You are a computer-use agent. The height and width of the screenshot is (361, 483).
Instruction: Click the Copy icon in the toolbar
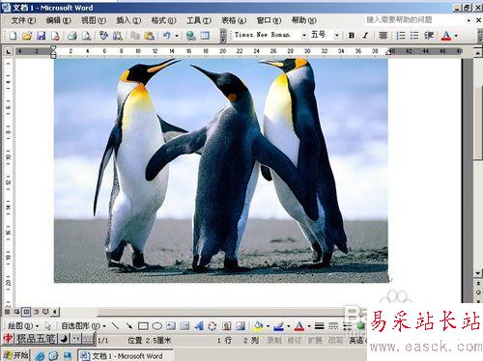pyautogui.click(x=135, y=36)
